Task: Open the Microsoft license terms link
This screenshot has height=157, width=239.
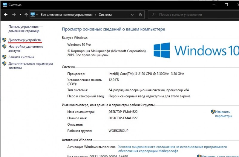Action: pos(173,149)
